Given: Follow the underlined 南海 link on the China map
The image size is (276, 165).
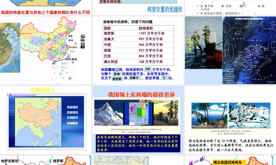Looking at the screenshot, I should pyautogui.click(x=64, y=63).
